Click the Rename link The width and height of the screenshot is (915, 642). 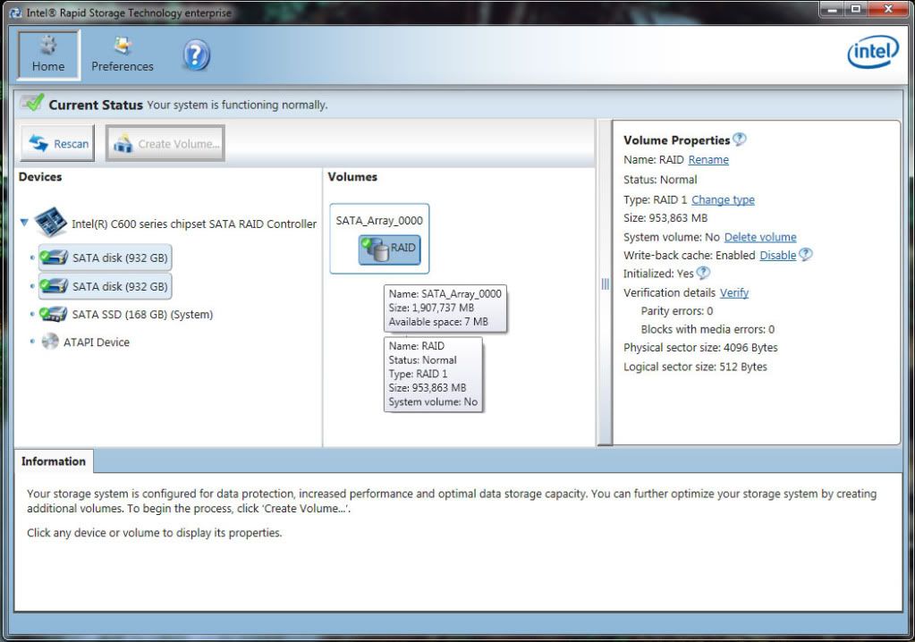pos(708,160)
